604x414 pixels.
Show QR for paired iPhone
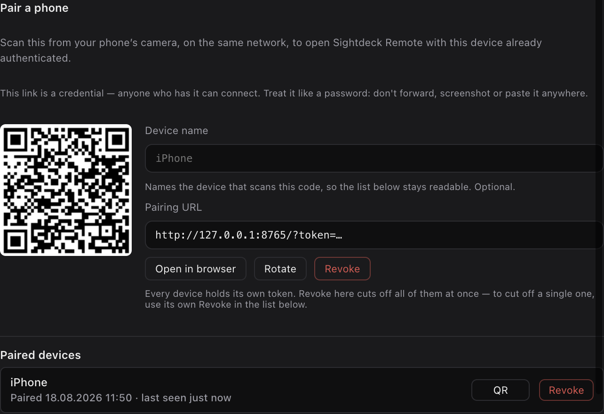501,390
